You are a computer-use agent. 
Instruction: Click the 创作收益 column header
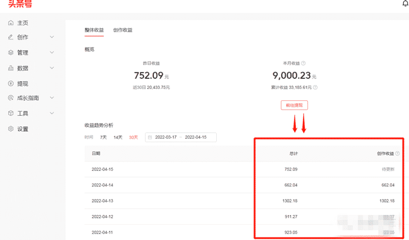click(x=385, y=154)
